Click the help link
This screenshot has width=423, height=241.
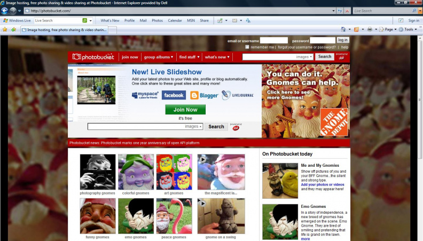tap(344, 47)
